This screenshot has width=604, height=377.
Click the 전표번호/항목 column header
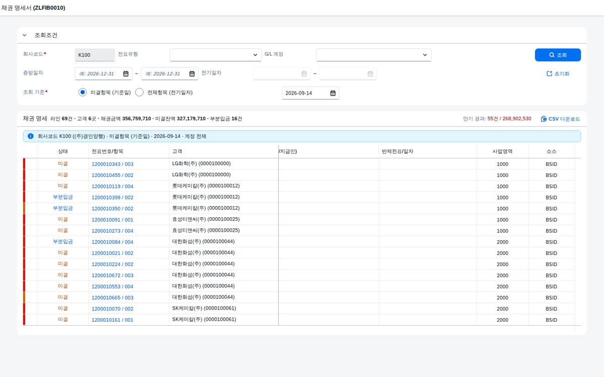coord(129,151)
